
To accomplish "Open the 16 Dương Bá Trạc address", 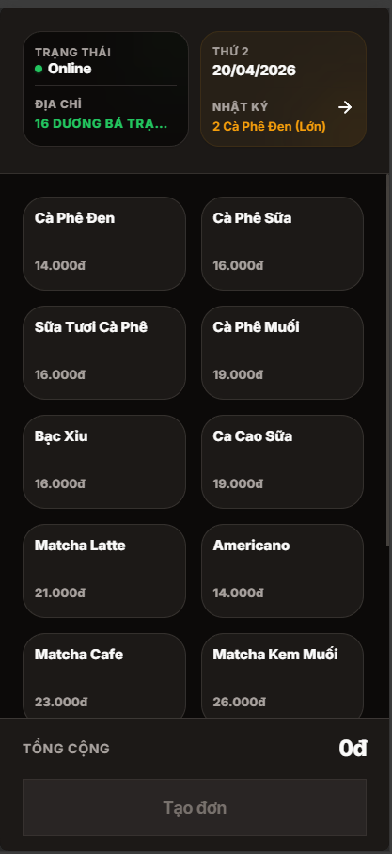I will (x=101, y=123).
